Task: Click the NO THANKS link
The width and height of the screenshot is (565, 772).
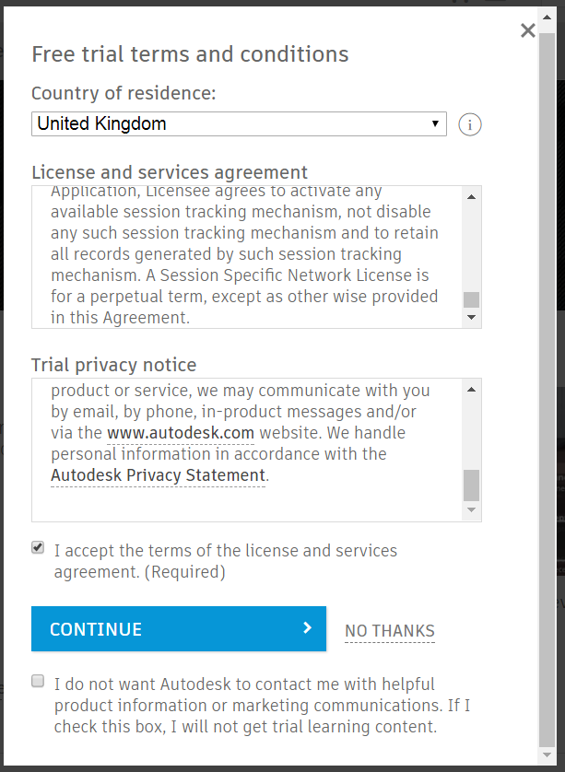Action: 390,631
